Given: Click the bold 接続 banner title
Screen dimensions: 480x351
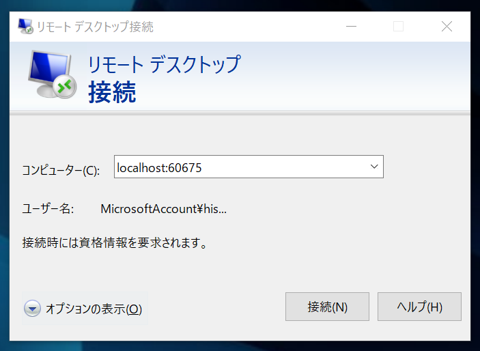Looking at the screenshot, I should coord(112,93).
